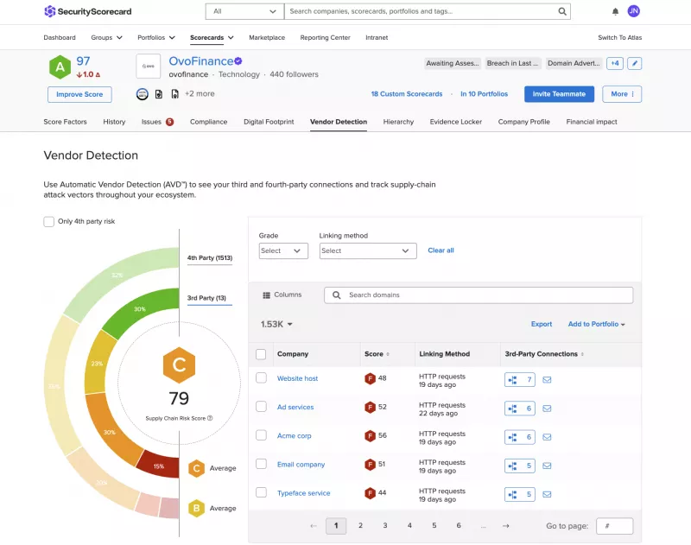Go to next page with right arrow
Screen dimensions: 691x545
point(506,526)
